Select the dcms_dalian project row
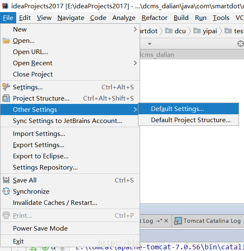This screenshot has height=251, width=244. click(x=192, y=55)
